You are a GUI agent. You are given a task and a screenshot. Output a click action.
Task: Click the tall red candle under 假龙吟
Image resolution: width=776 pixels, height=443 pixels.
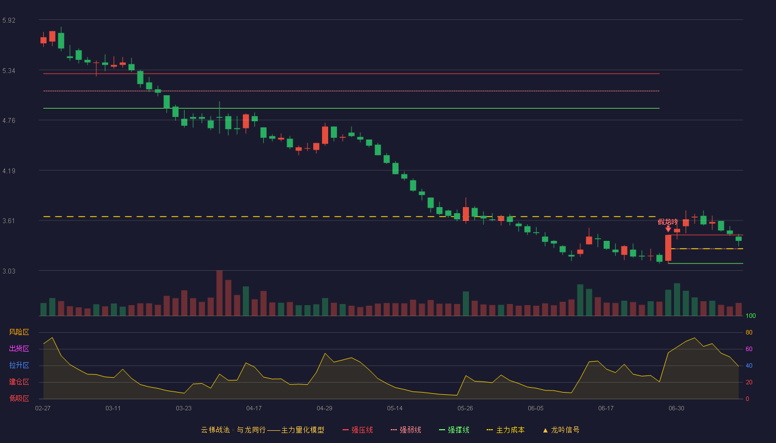coord(668,248)
